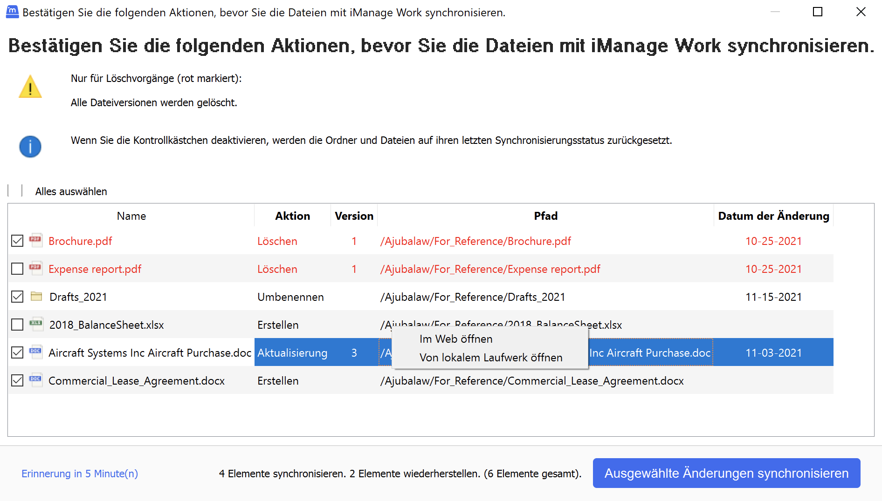Uncheck the Aircraft Systems Inc Aircraft Purchase.doc checkbox
The height and width of the screenshot is (501, 882).
(x=17, y=352)
